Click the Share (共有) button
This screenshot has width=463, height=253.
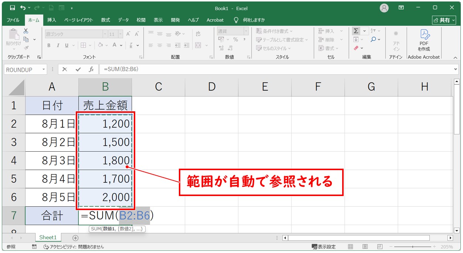pyautogui.click(x=445, y=20)
